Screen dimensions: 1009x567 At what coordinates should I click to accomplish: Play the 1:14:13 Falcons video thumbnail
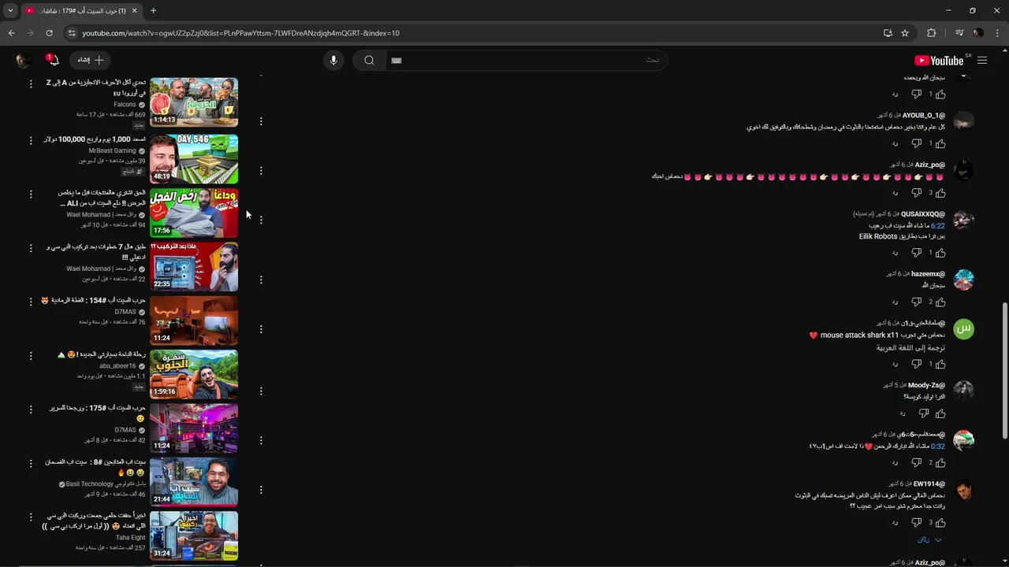pos(194,102)
